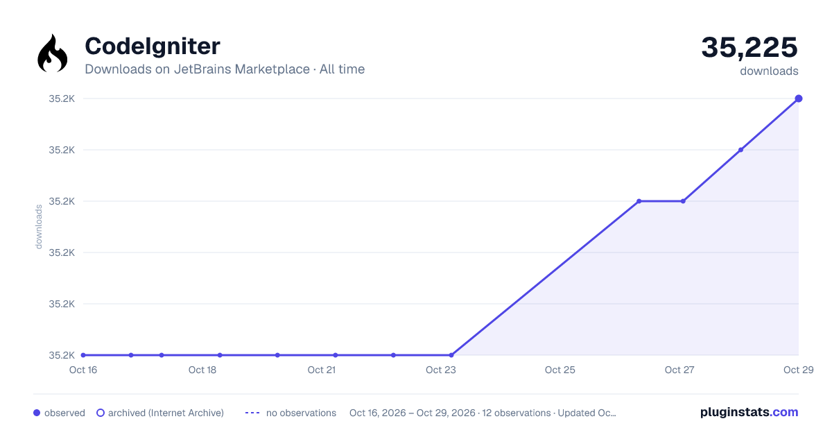Click the bottom 35.2K y-axis label
This screenshot has height=437, width=832.
62,355
